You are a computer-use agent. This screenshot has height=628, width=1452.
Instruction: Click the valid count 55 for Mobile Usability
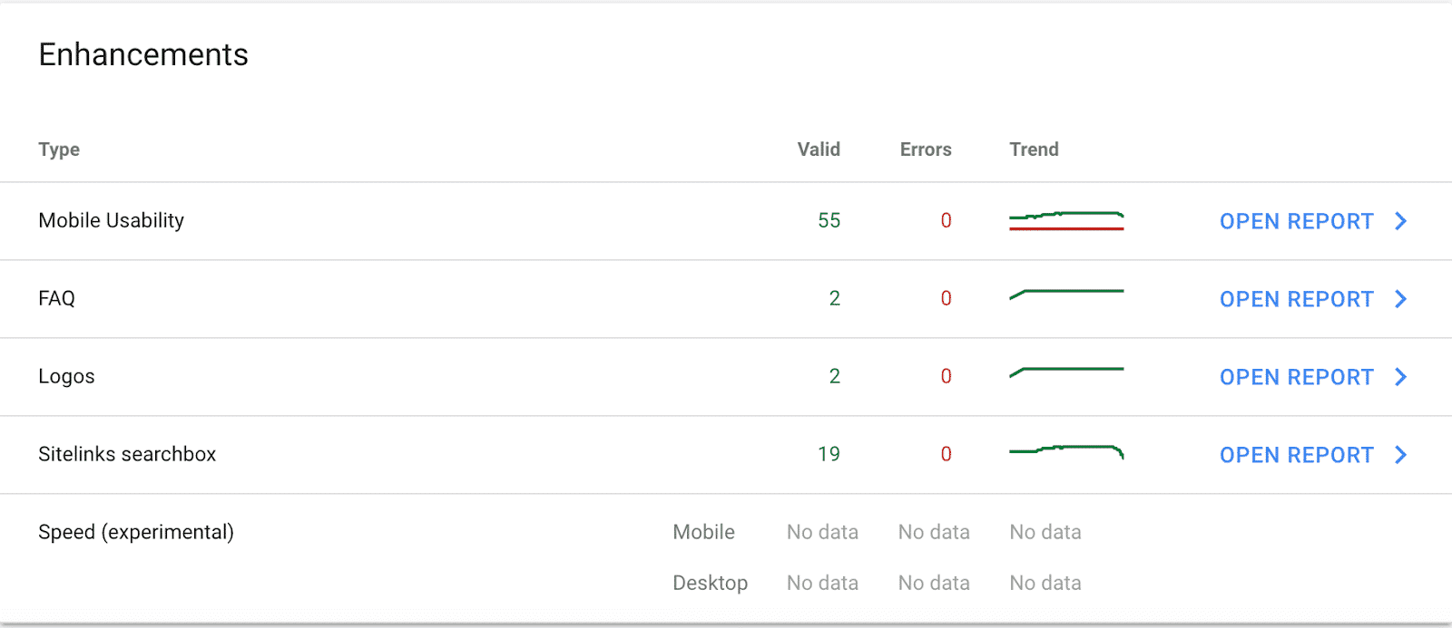(x=829, y=220)
